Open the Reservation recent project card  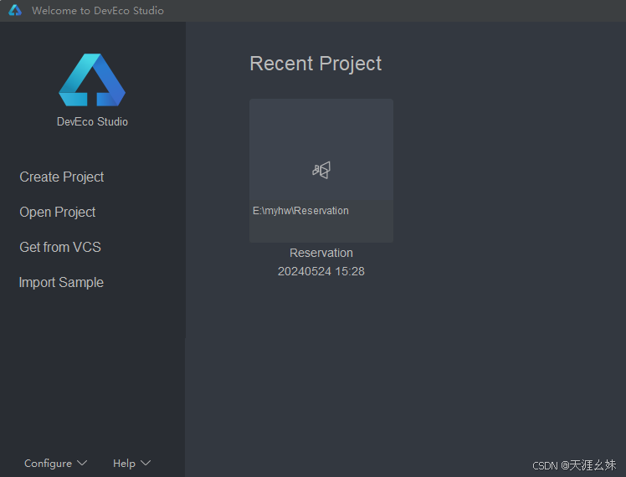pyautogui.click(x=321, y=171)
